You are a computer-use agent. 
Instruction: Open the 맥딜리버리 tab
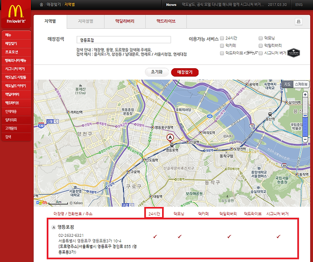pyautogui.click(x=125, y=21)
